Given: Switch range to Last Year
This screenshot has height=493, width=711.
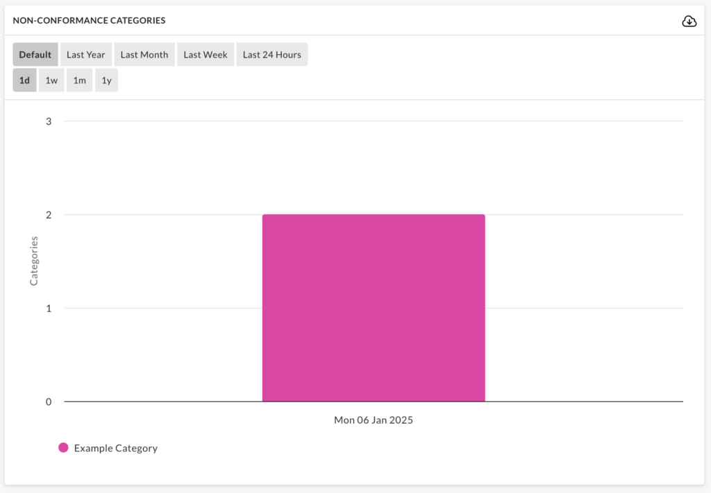Looking at the screenshot, I should (x=85, y=54).
